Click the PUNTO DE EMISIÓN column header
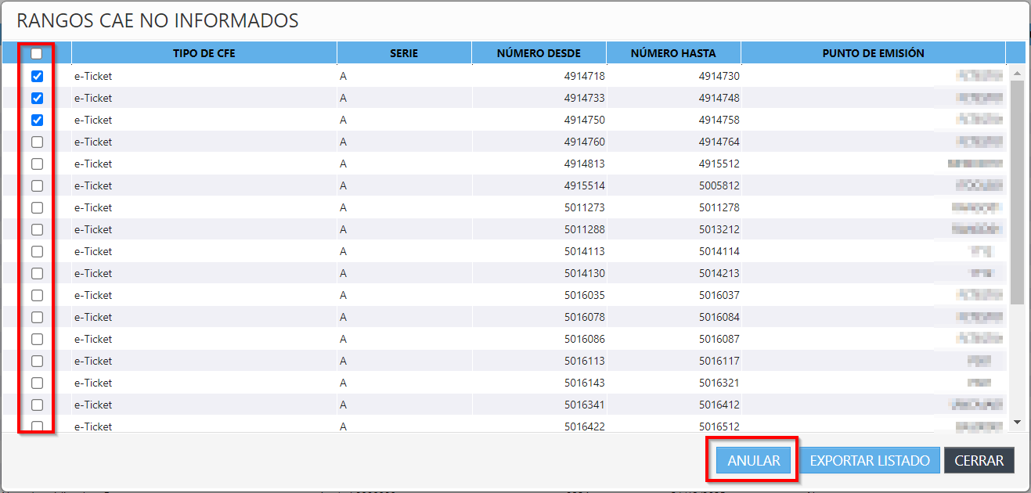 tap(873, 53)
